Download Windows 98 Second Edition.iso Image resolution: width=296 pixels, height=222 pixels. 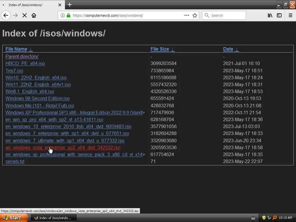[x=38, y=99]
